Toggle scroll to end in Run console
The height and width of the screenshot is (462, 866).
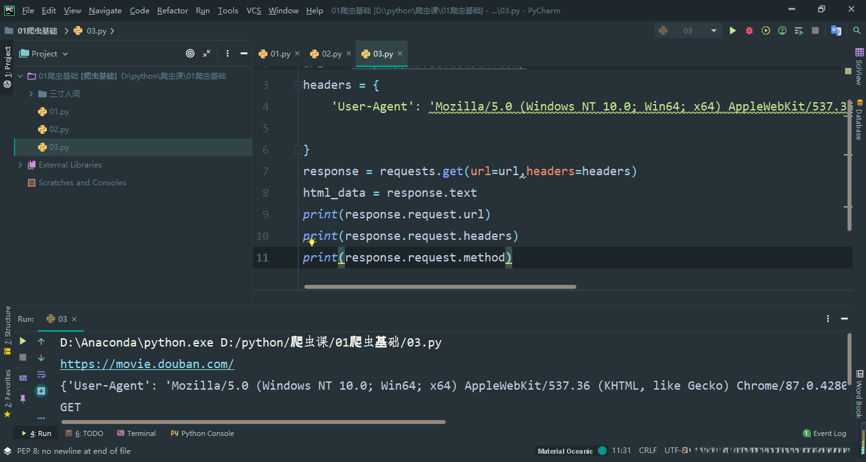pyautogui.click(x=41, y=391)
